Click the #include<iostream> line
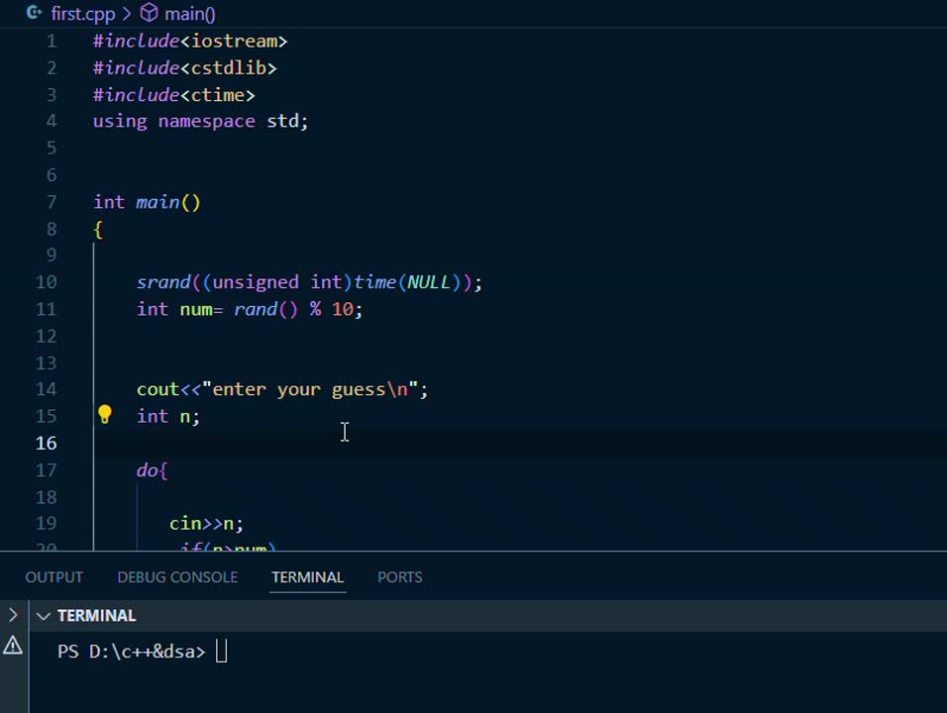The height and width of the screenshot is (713, 947). (190, 41)
